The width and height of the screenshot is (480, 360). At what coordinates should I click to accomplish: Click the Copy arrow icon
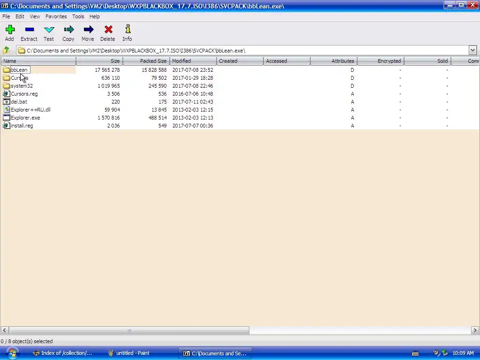click(x=68, y=30)
